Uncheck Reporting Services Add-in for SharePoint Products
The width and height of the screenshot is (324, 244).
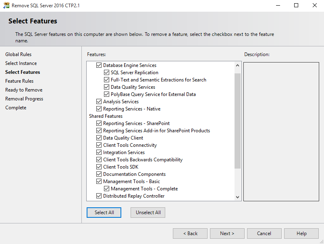(99, 131)
